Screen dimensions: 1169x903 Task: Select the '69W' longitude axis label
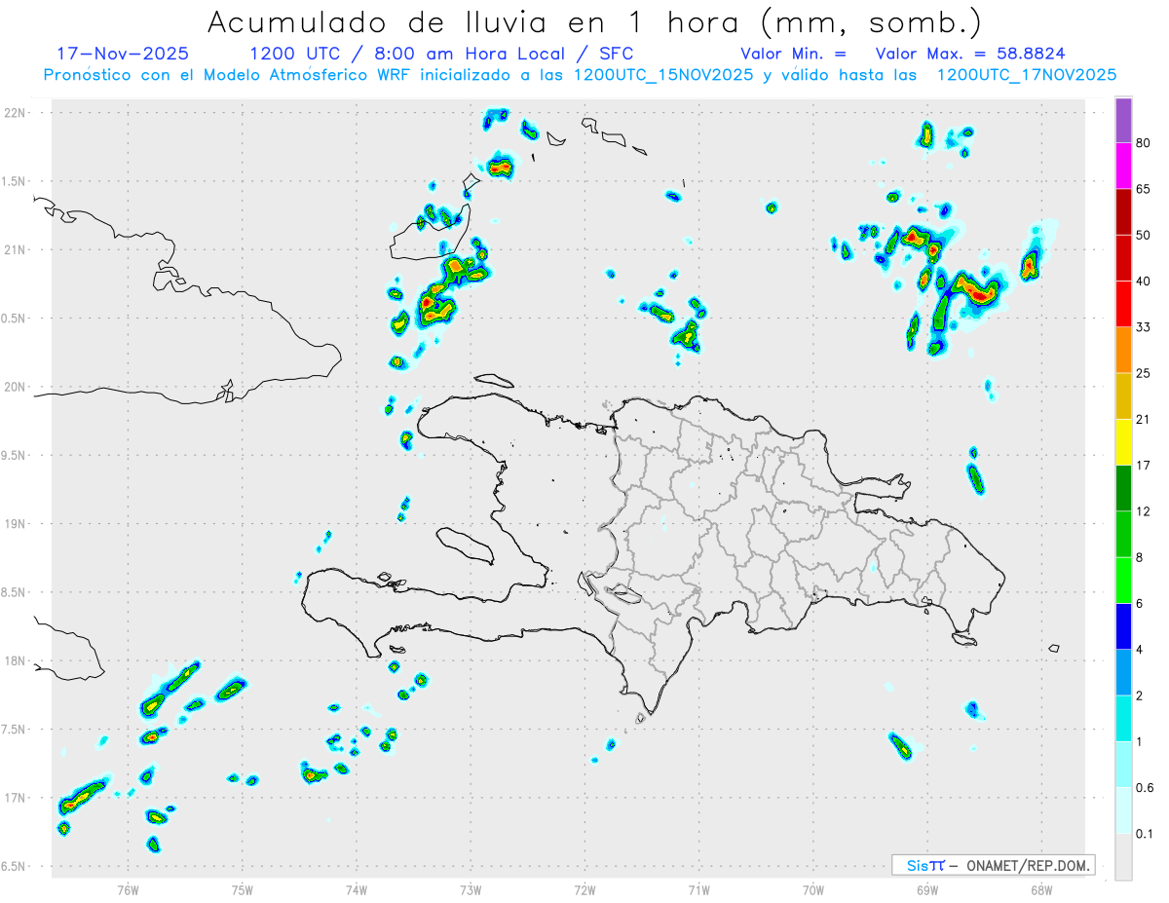pyautogui.click(x=927, y=889)
